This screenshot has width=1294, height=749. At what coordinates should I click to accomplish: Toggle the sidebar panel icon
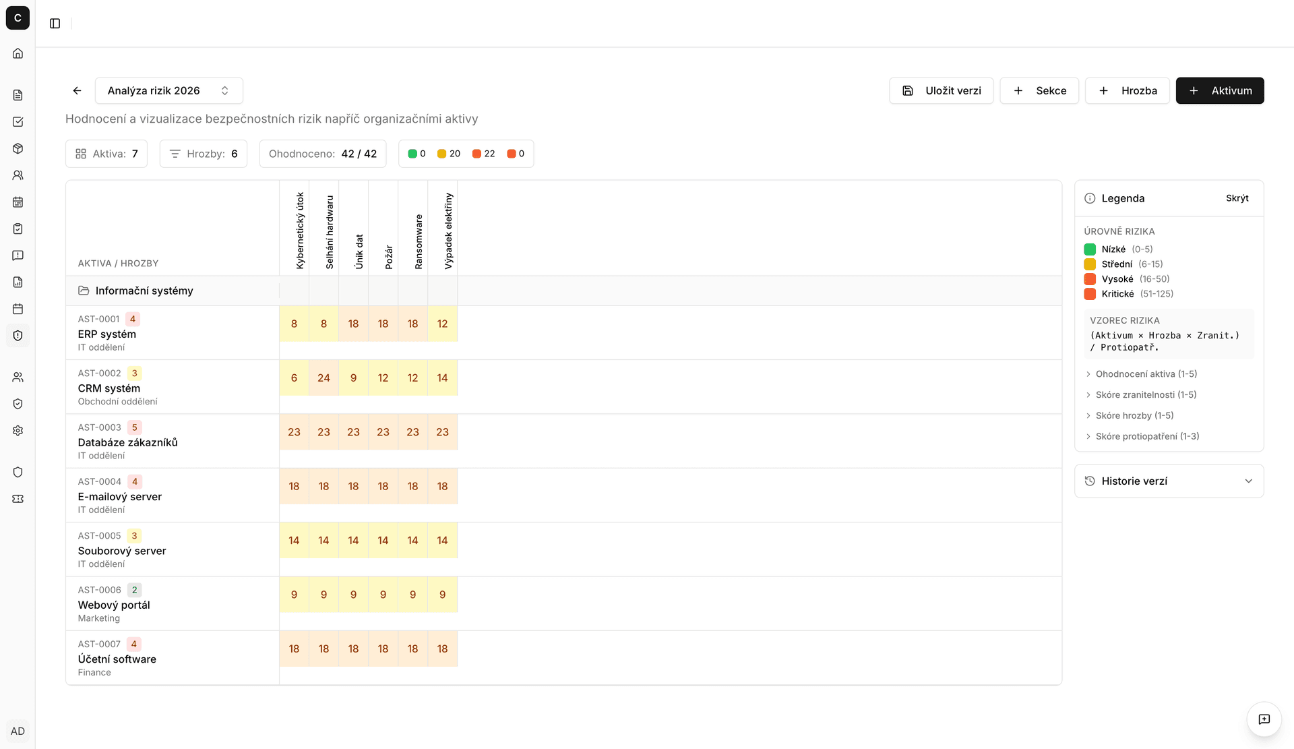(x=55, y=24)
